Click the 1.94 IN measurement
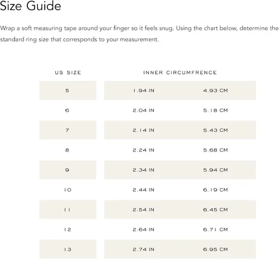The image size is (279, 259). click(x=143, y=90)
